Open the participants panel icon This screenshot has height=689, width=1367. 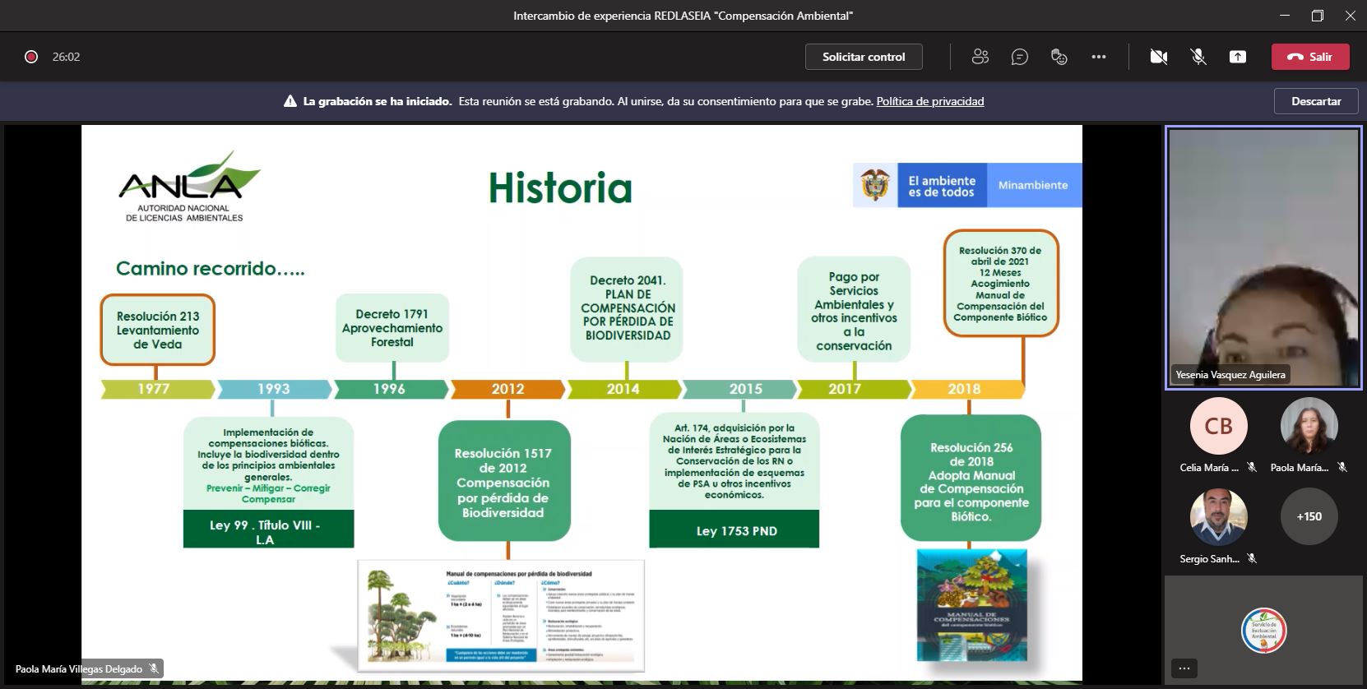[980, 57]
